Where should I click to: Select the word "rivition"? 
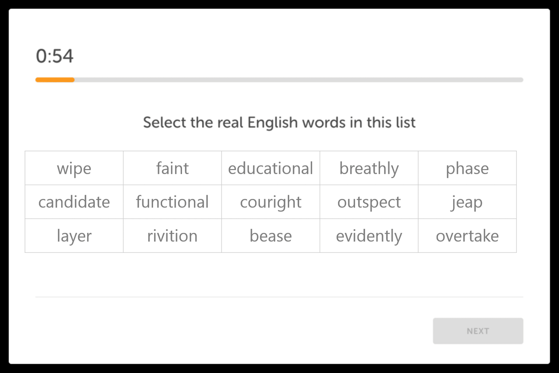coord(172,236)
